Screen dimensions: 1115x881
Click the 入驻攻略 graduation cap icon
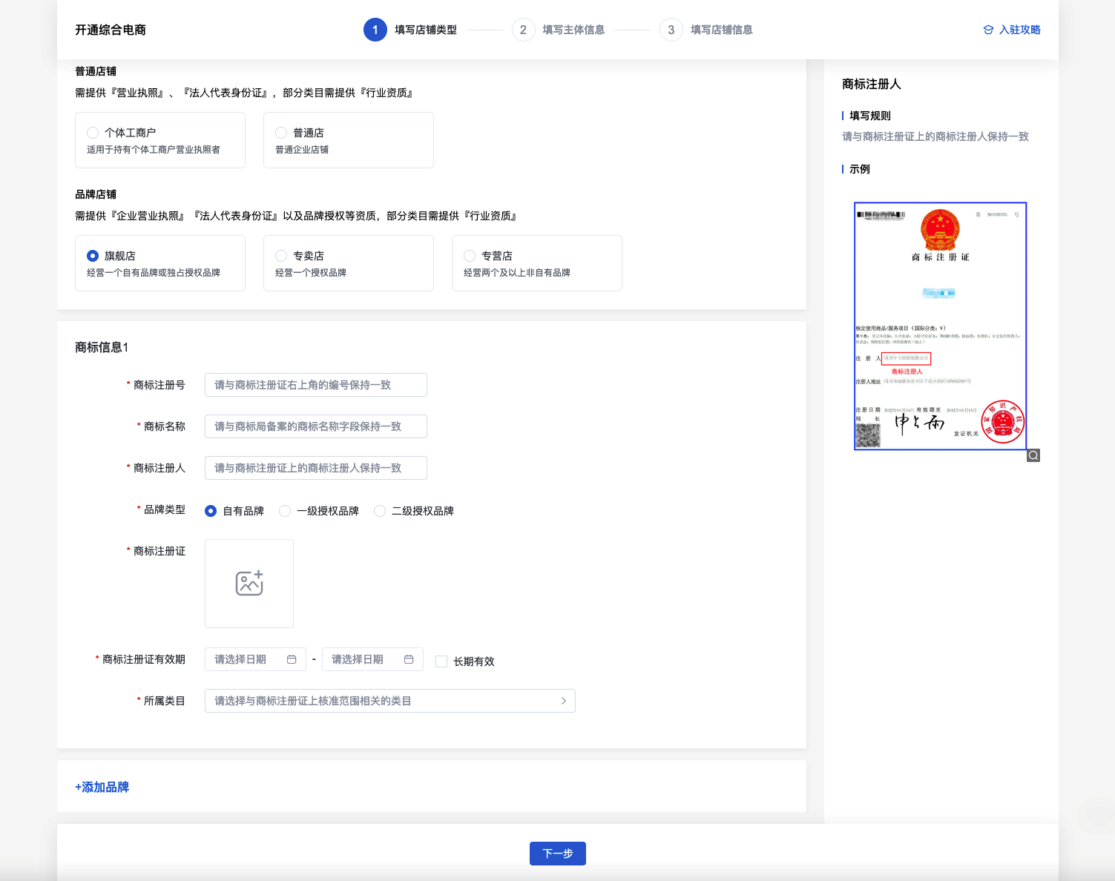click(988, 30)
